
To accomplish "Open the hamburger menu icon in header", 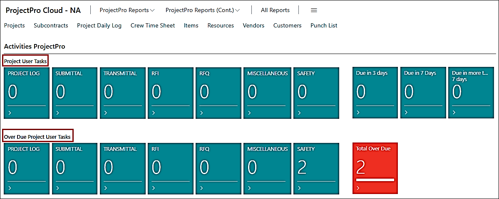I will tap(314, 10).
